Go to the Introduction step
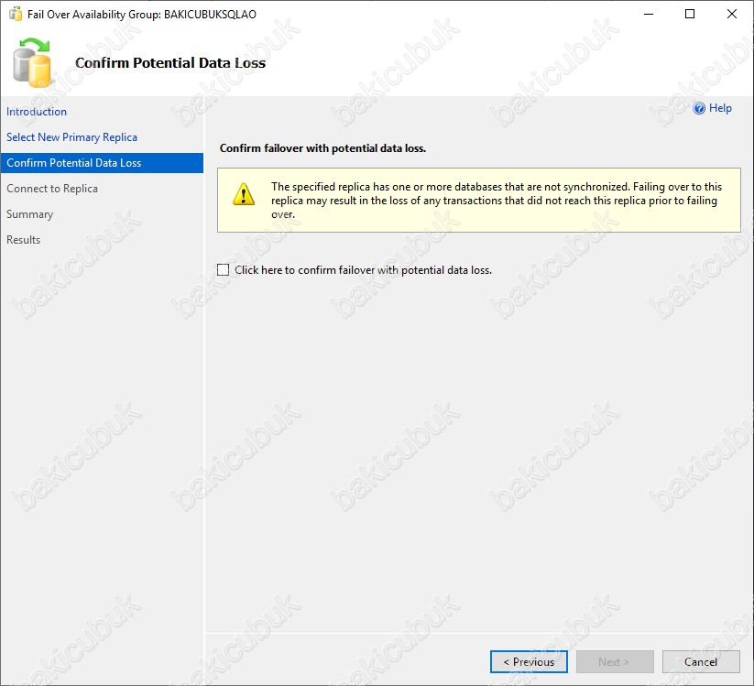The width and height of the screenshot is (754, 686). 37,112
